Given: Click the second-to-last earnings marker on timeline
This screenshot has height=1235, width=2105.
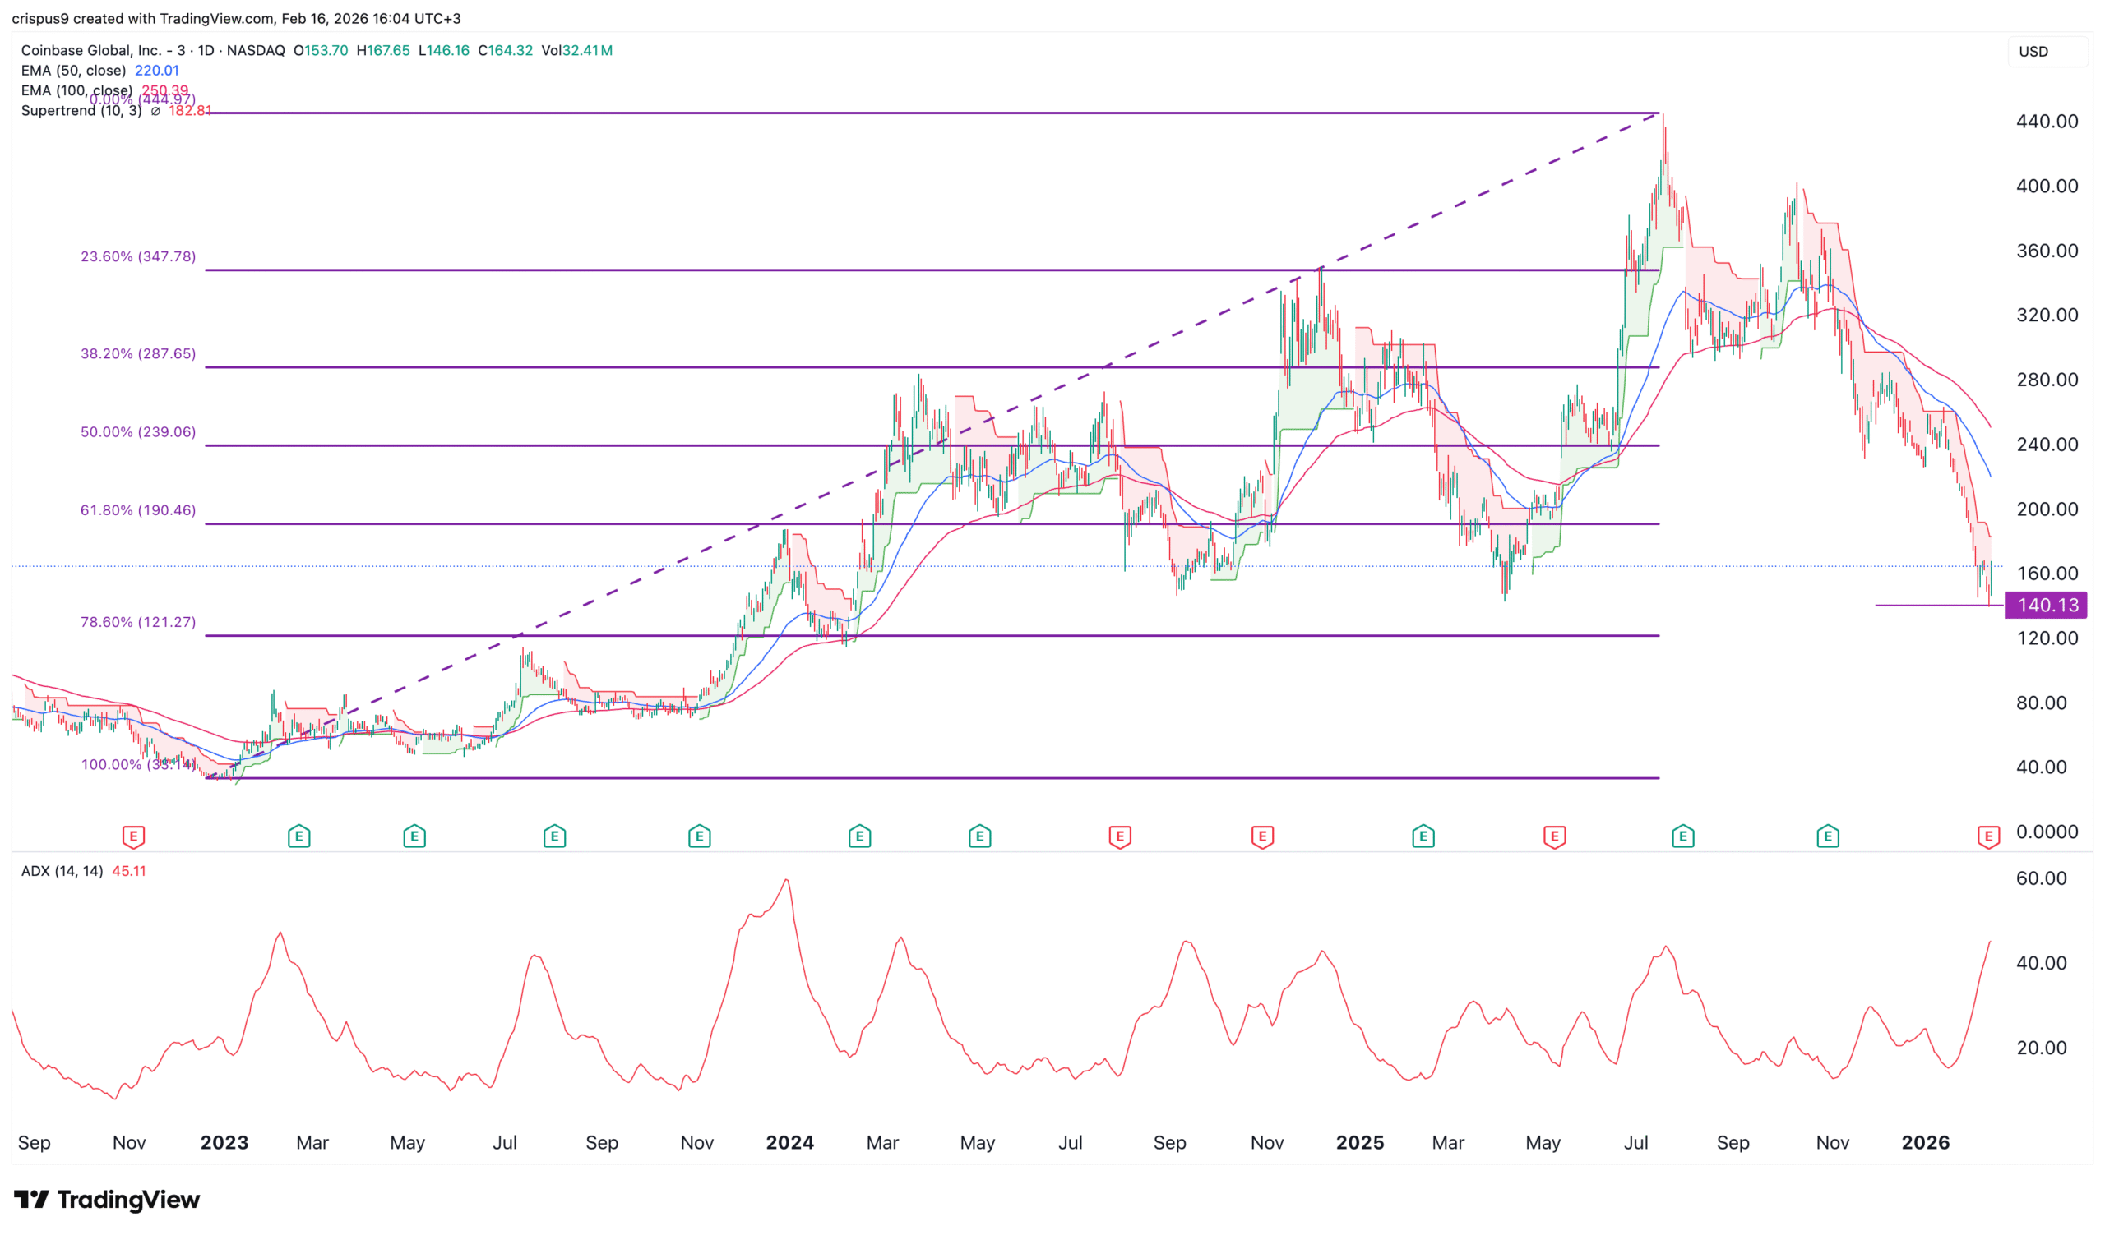Looking at the screenshot, I should click(x=1828, y=836).
